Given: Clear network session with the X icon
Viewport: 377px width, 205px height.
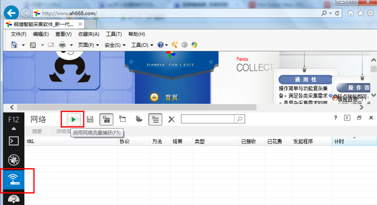Looking at the screenshot, I should (x=172, y=119).
